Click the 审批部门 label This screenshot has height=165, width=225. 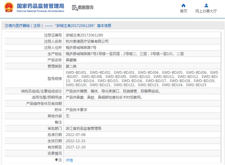coord(55,129)
